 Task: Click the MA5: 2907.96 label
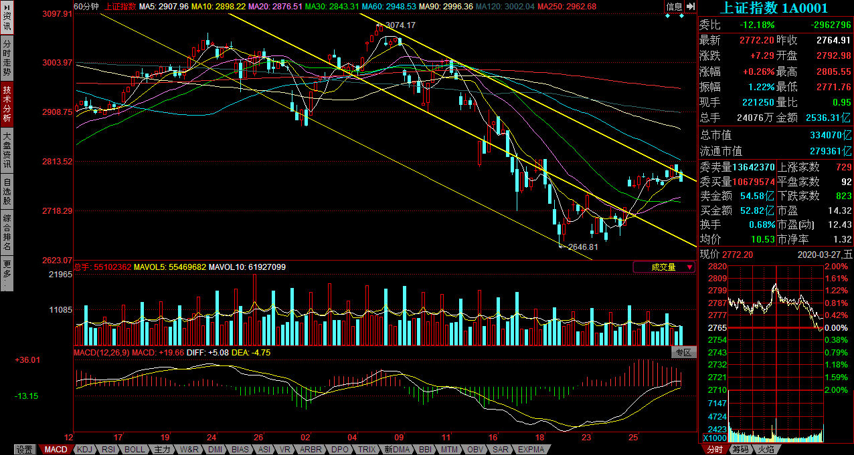click(164, 7)
